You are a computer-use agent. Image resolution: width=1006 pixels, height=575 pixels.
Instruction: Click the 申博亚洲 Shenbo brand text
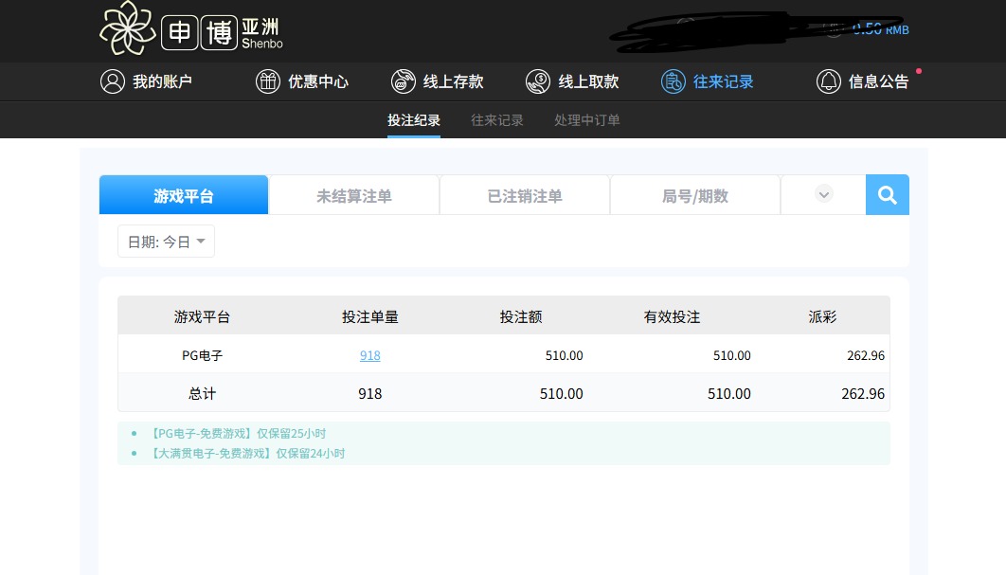click(223, 32)
